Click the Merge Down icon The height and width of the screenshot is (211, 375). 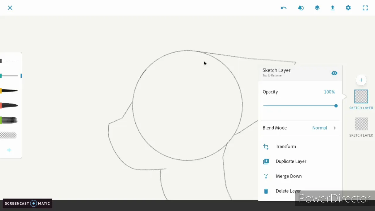click(266, 176)
